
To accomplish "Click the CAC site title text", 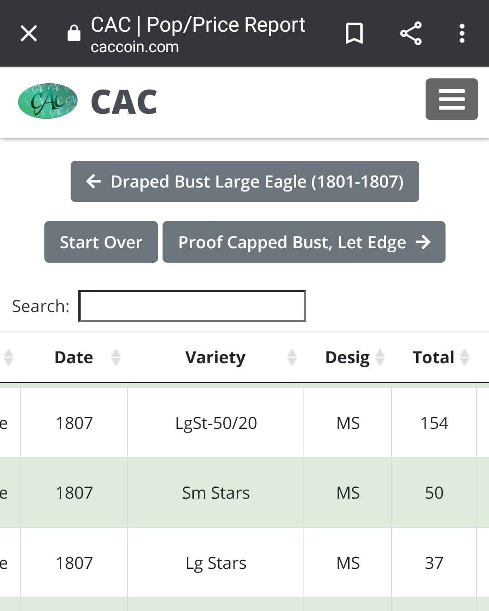I will [124, 102].
